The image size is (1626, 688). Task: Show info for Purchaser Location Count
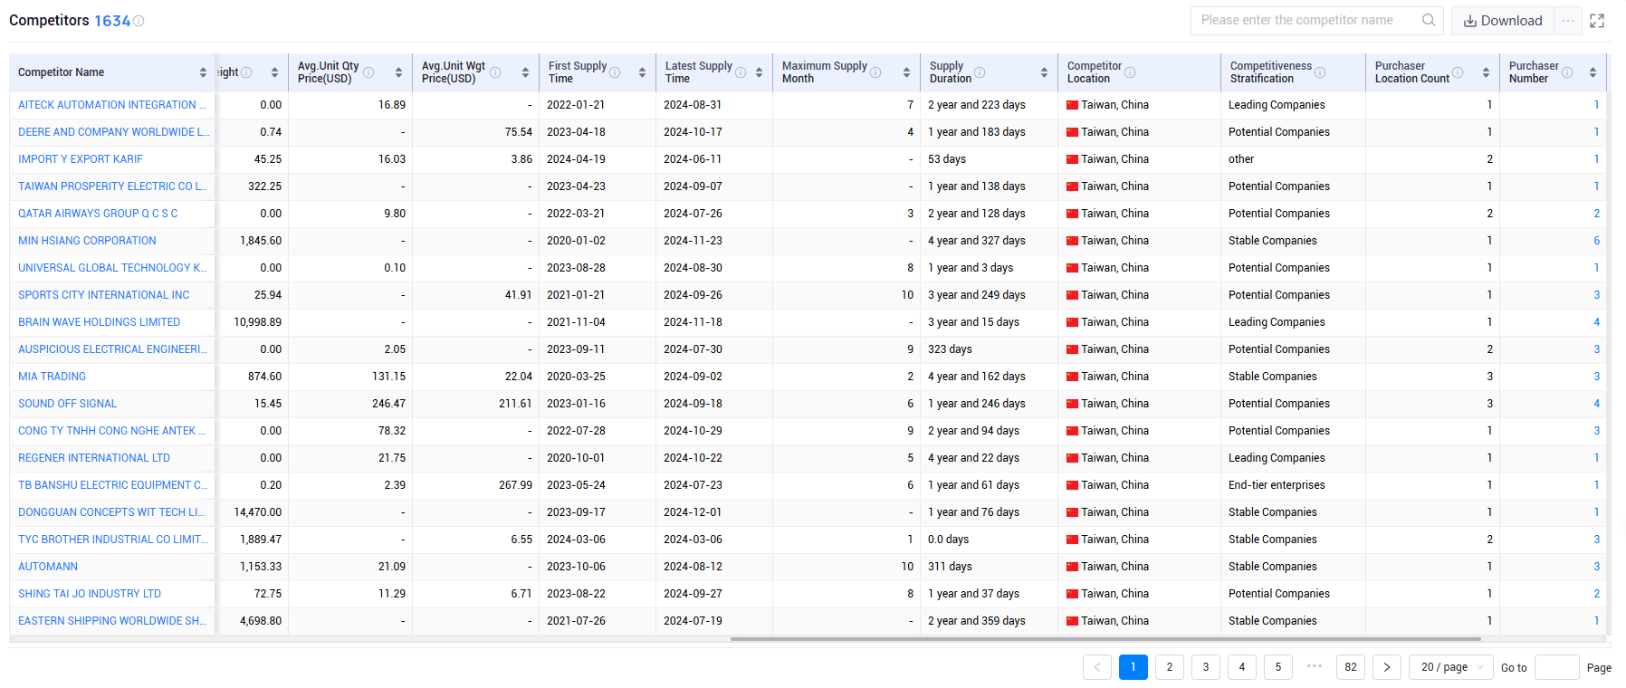pyautogui.click(x=1458, y=72)
